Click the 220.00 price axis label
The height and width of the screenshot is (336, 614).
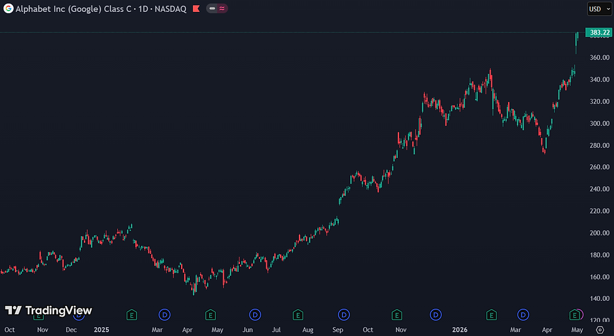600,211
